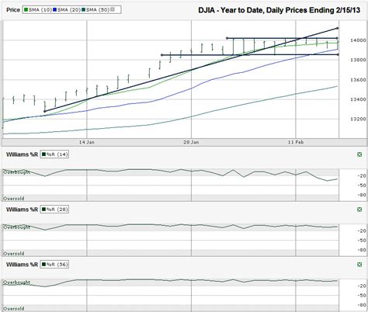Select the SMA (50) legend label
The height and width of the screenshot is (312, 368).
[98, 10]
